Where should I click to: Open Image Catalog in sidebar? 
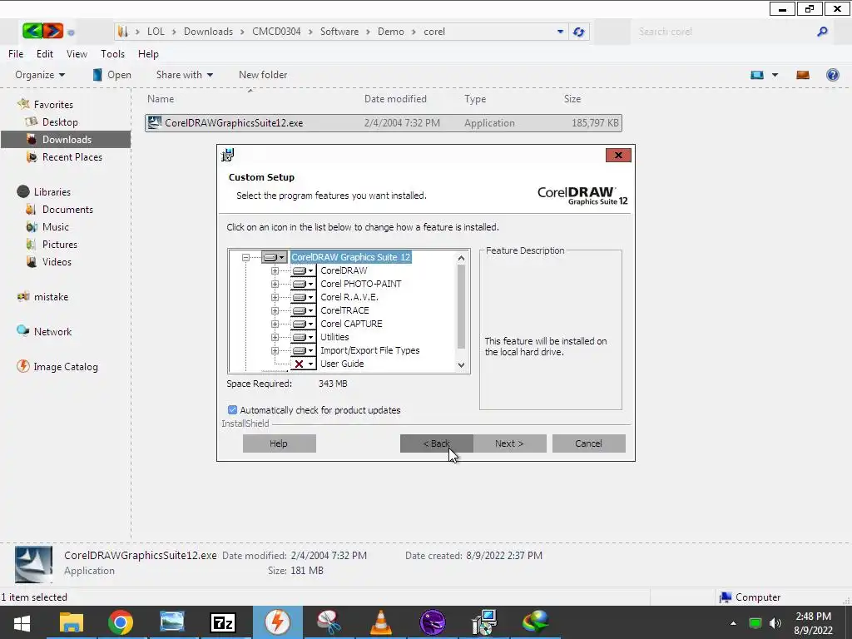pos(65,367)
